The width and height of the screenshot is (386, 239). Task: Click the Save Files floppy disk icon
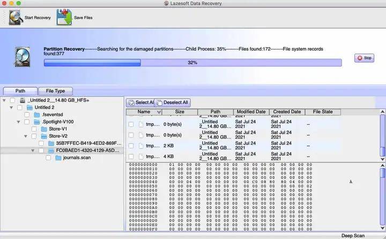[64, 17]
